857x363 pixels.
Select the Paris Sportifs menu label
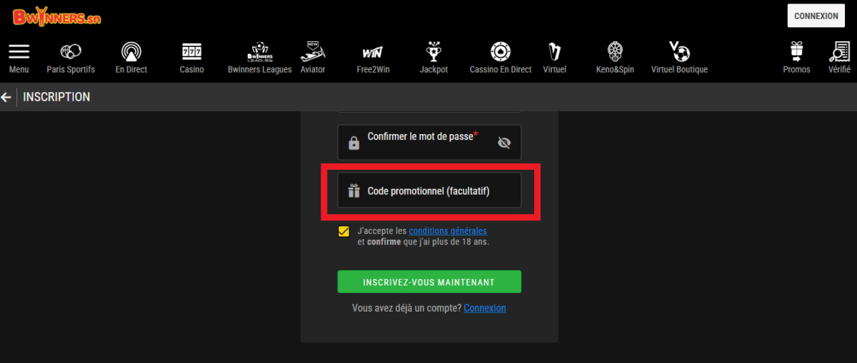tap(71, 70)
